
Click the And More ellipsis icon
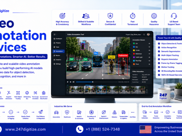click(133, 112)
